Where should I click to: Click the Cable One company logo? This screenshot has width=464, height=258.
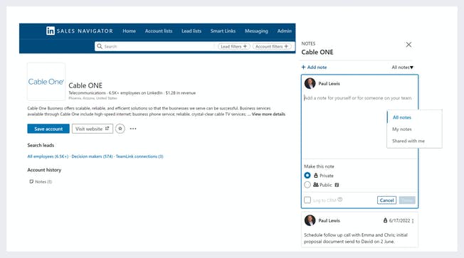click(46, 82)
